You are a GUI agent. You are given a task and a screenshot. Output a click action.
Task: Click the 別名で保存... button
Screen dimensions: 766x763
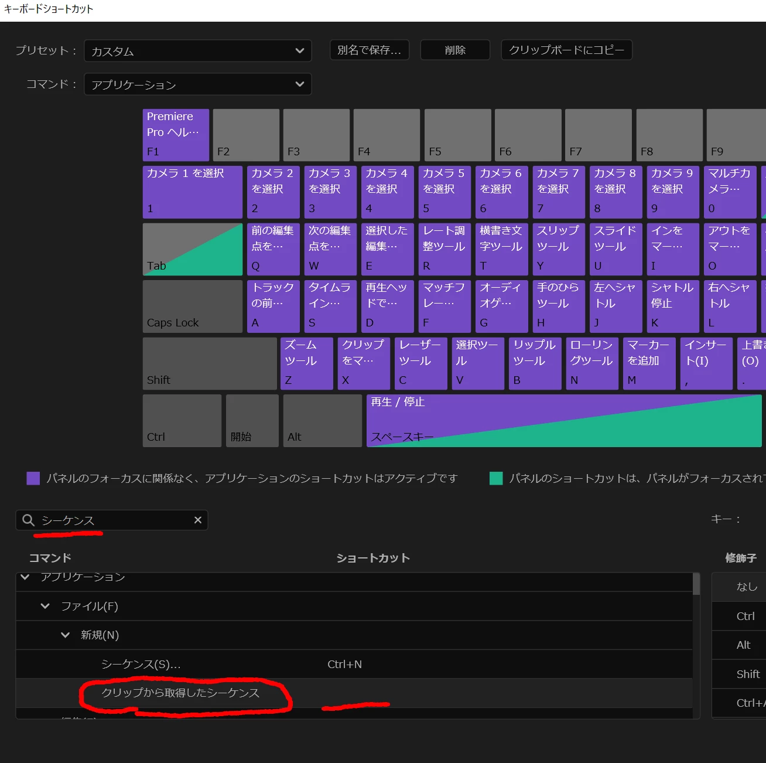pos(370,50)
